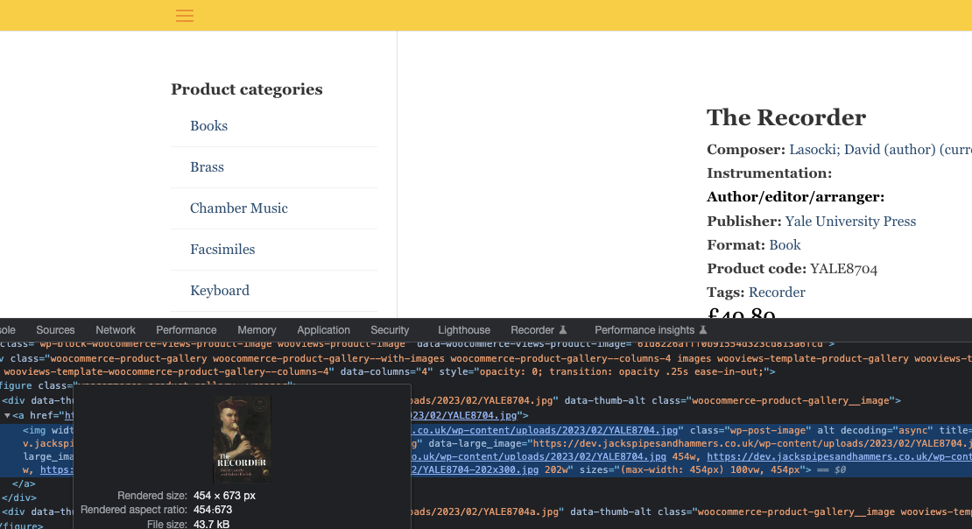
Task: Click the File size 43.7 kB value
Action: [211, 524]
